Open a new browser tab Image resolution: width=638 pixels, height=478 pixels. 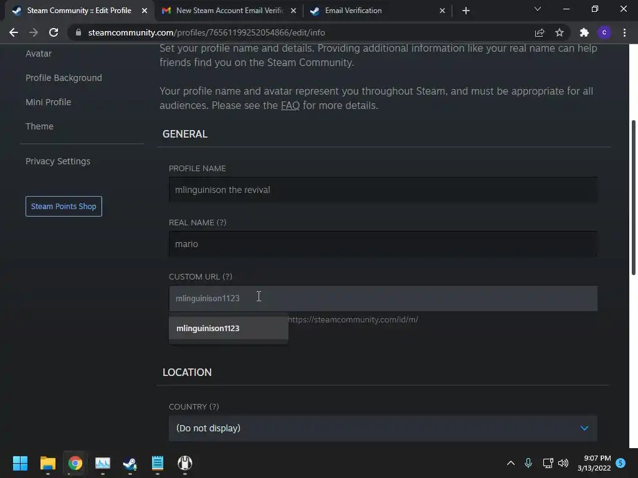[466, 11]
